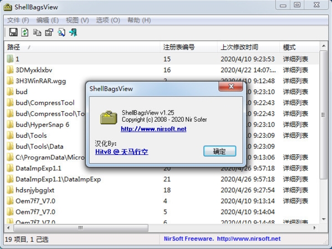Click the vertical scrollbar thumb
The width and height of the screenshot is (332, 249).
point(324,115)
